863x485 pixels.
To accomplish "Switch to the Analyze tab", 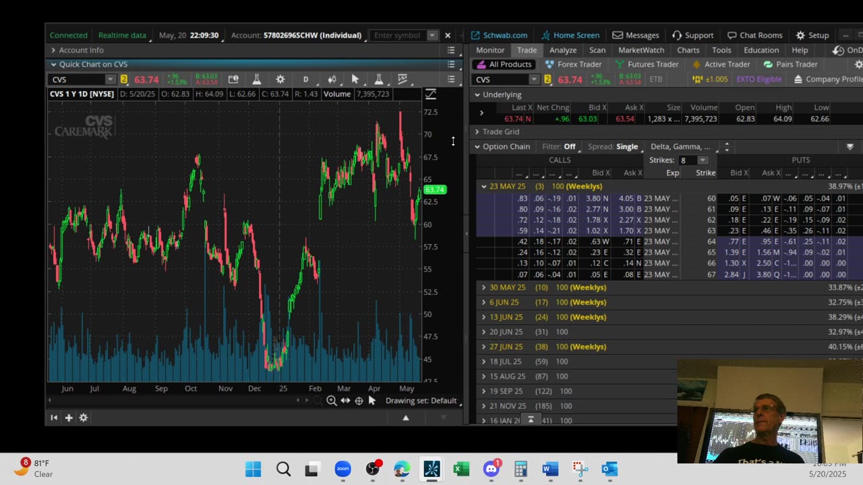I will 562,51.
